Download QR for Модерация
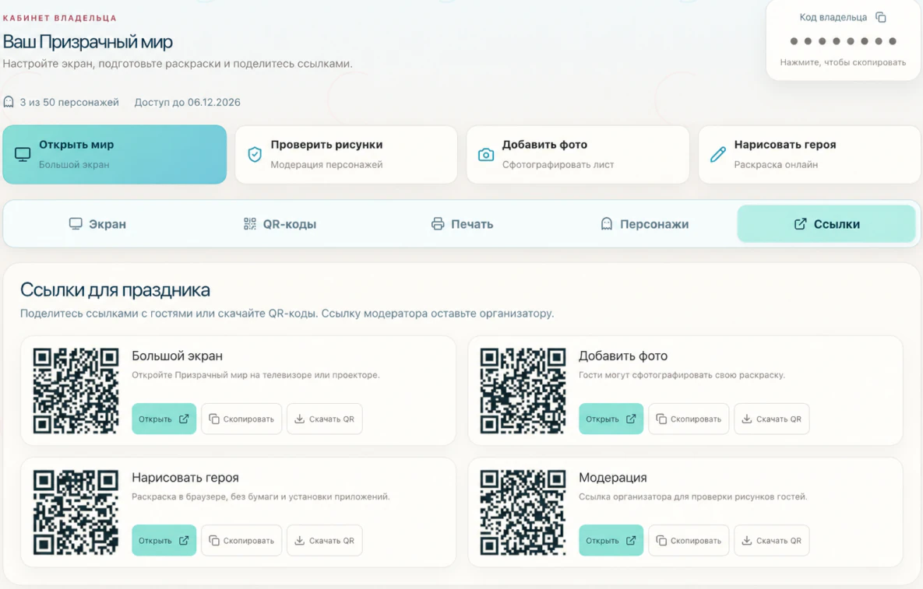The image size is (923, 589). [772, 541]
